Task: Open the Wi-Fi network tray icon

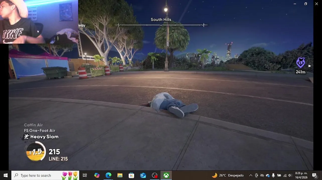Action: (285, 175)
